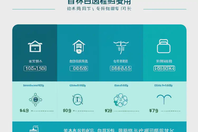Click the circular face icon with four nodes
This screenshot has width=198, height=132.
pyautogui.click(x=35, y=100)
